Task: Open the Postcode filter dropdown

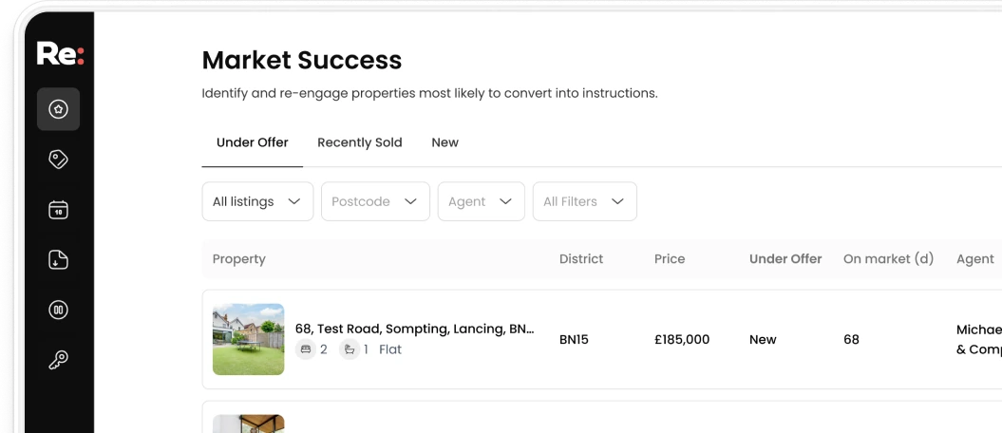Action: (x=375, y=201)
